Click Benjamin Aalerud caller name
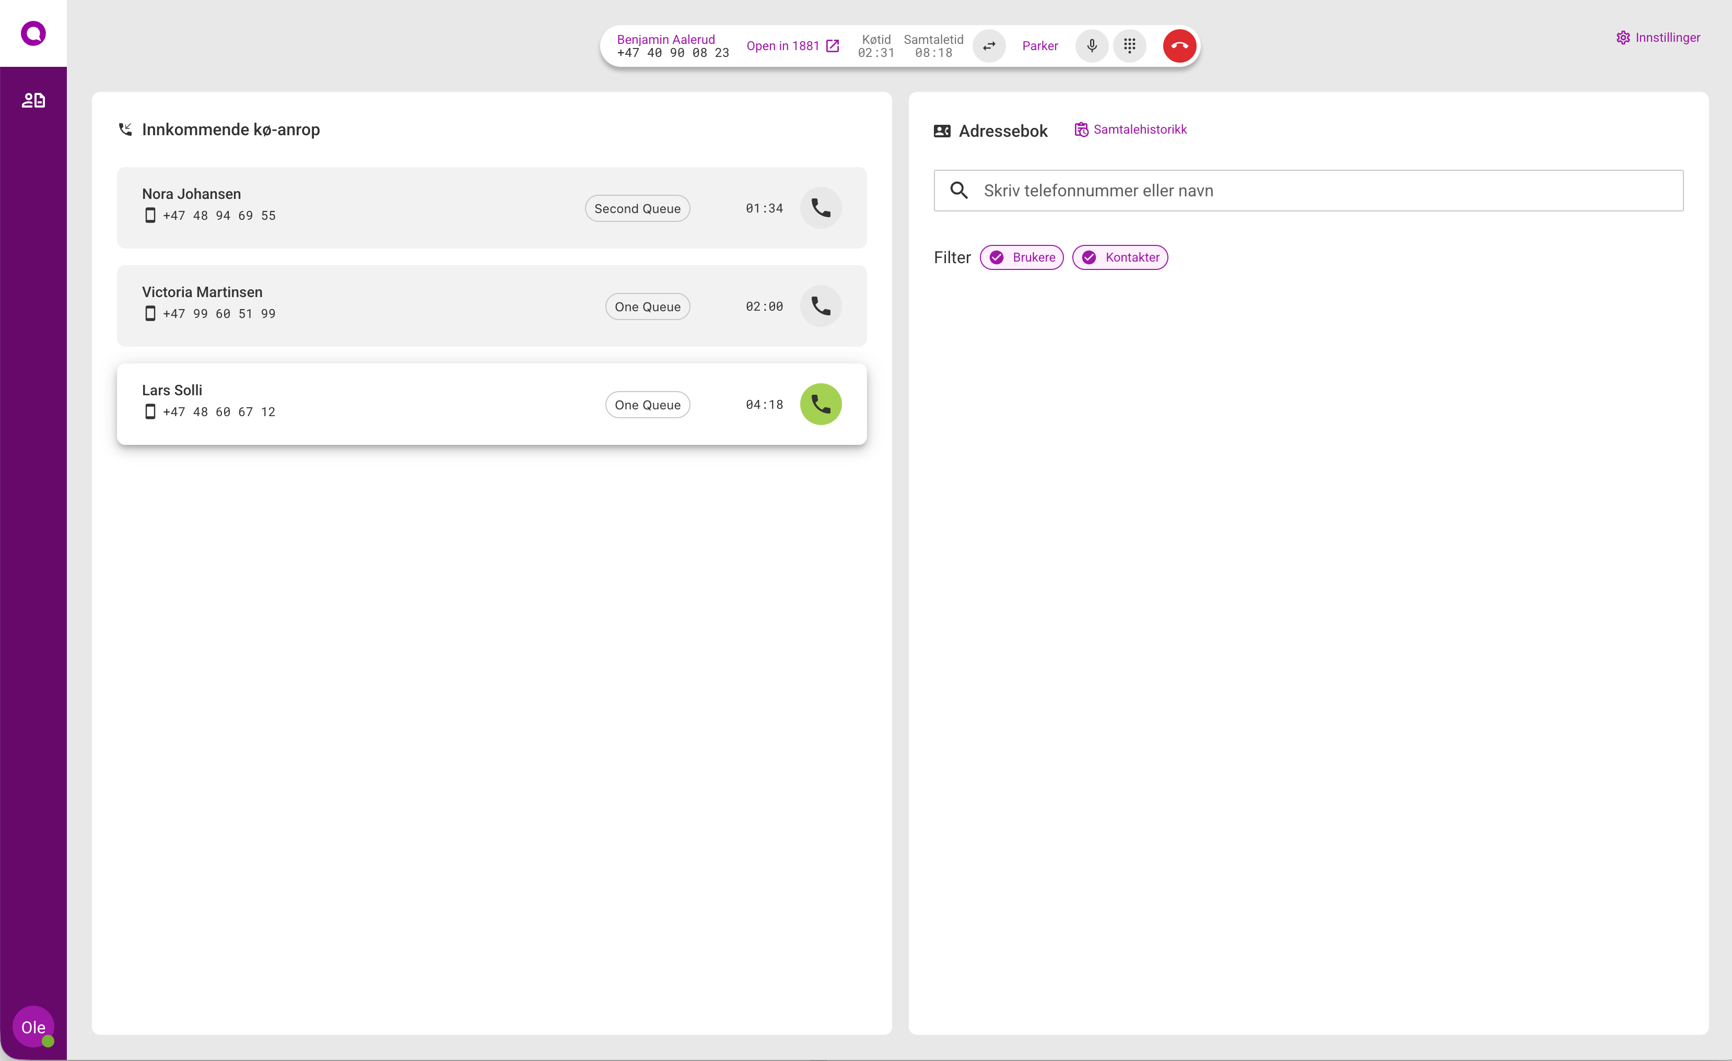 665,39
